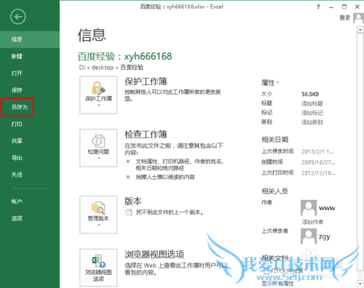Click the 浏览器视图选项 heading text

coord(154,255)
